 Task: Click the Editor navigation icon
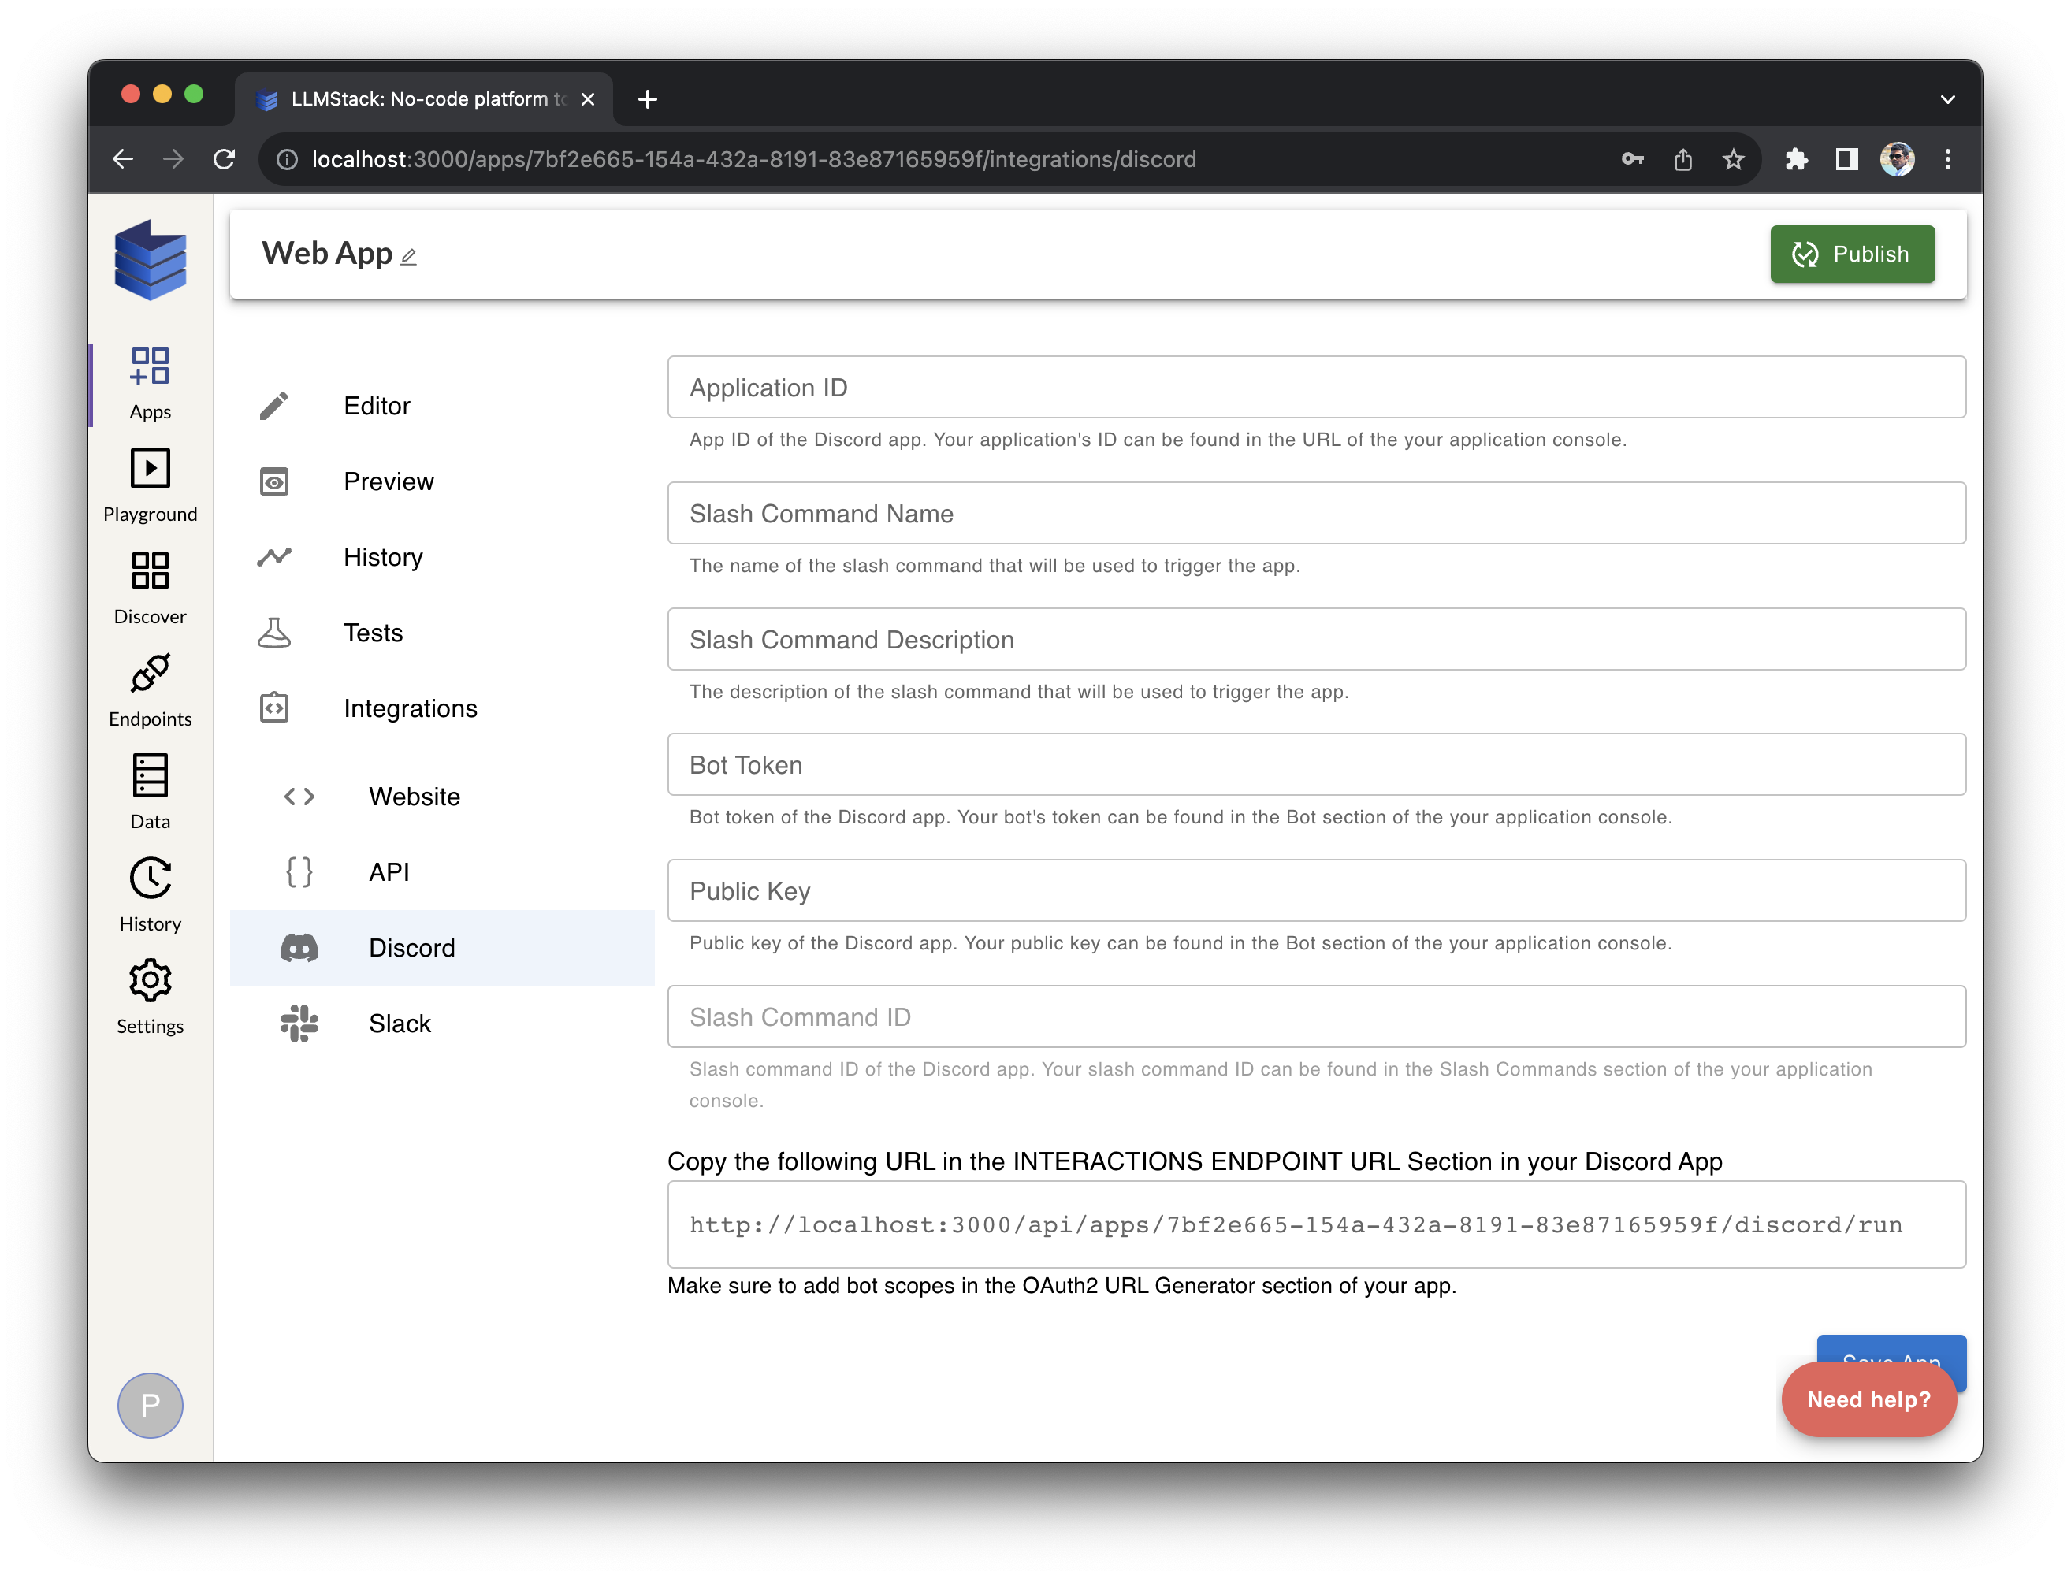[273, 405]
